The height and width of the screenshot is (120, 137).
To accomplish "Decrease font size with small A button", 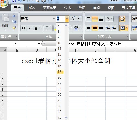I will 79,19.
